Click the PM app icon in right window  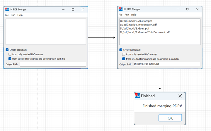click(121, 9)
